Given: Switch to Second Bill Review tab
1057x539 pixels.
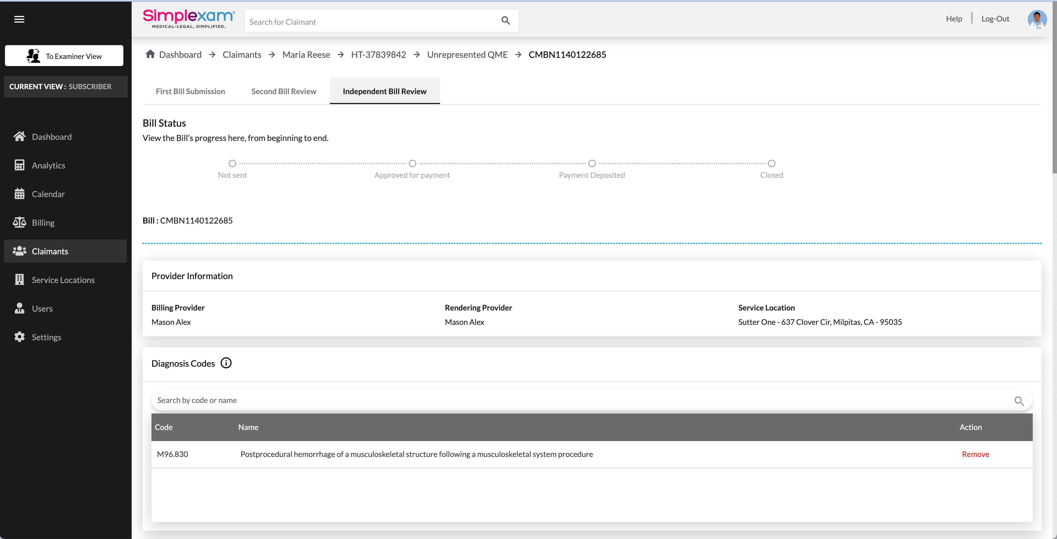Looking at the screenshot, I should [x=284, y=91].
